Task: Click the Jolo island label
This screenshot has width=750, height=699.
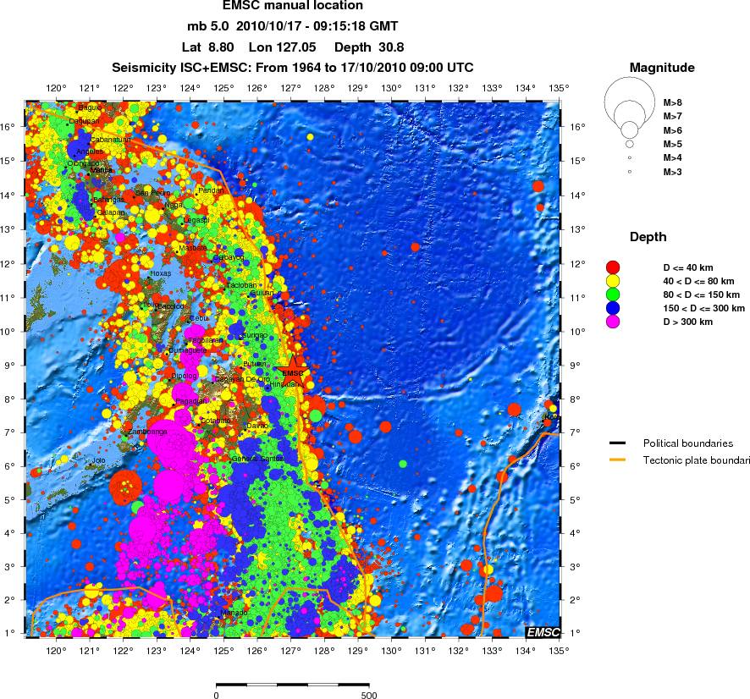Action: [x=98, y=460]
